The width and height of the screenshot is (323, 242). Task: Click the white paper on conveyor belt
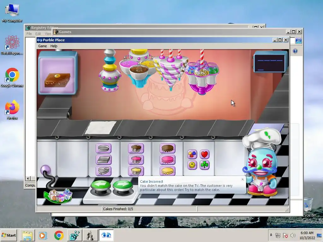click(101, 127)
